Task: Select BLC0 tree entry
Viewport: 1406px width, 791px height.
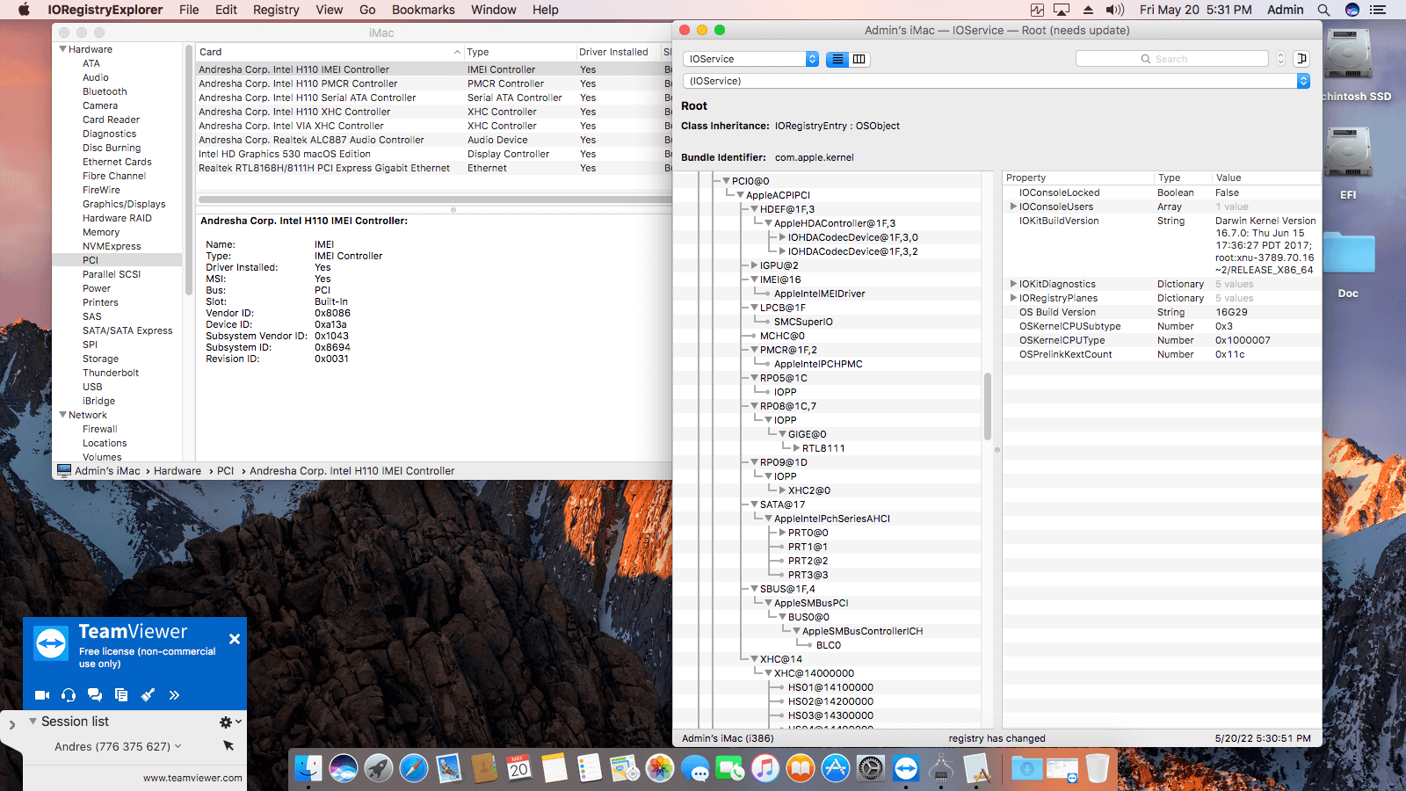Action: [x=829, y=645]
